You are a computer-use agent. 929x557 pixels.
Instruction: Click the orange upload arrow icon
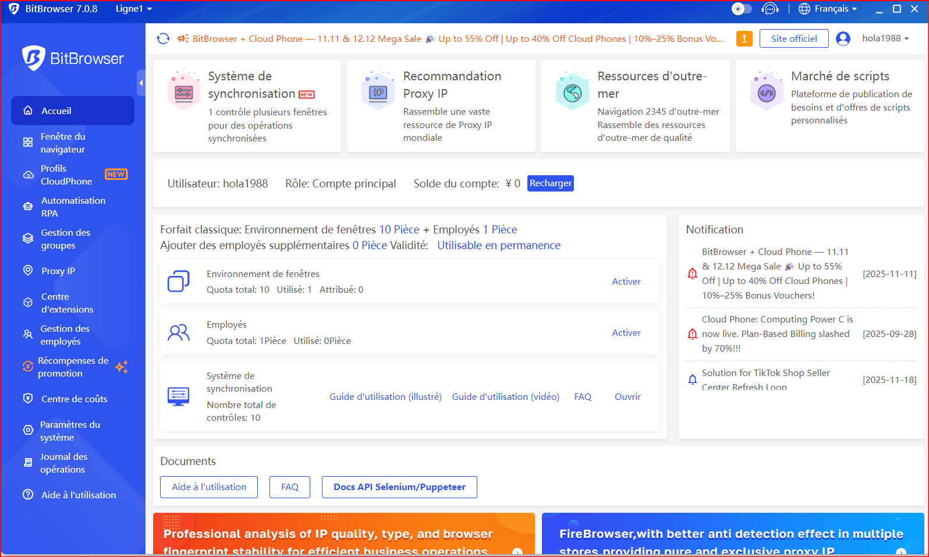tap(744, 38)
